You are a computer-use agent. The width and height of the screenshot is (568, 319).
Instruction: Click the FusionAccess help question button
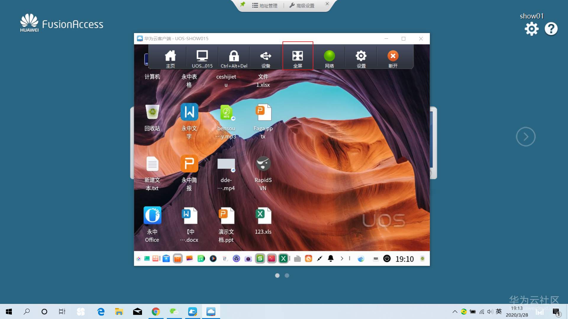click(551, 29)
